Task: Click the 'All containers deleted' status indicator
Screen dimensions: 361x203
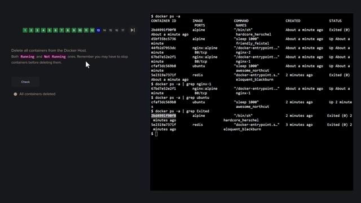Action: pyautogui.click(x=34, y=94)
